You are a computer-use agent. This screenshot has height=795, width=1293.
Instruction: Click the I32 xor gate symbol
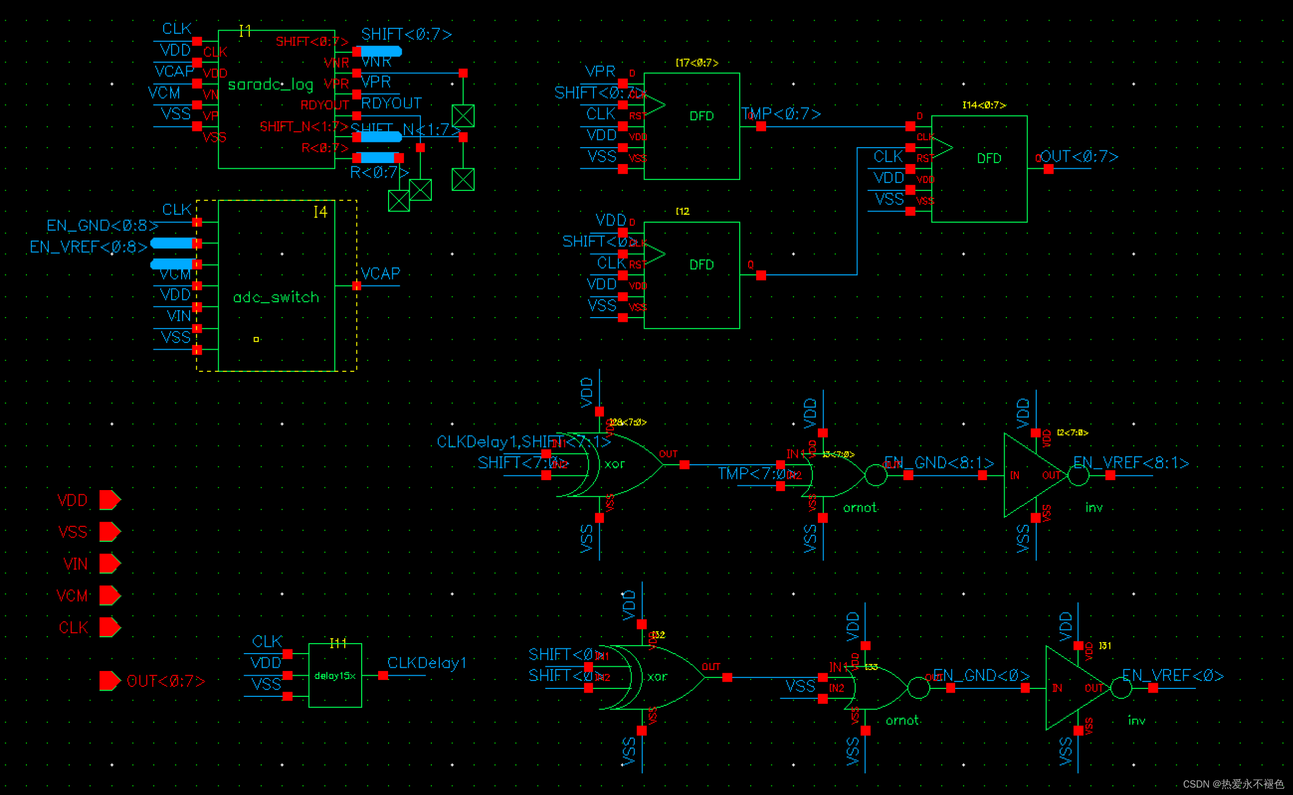[x=663, y=677]
